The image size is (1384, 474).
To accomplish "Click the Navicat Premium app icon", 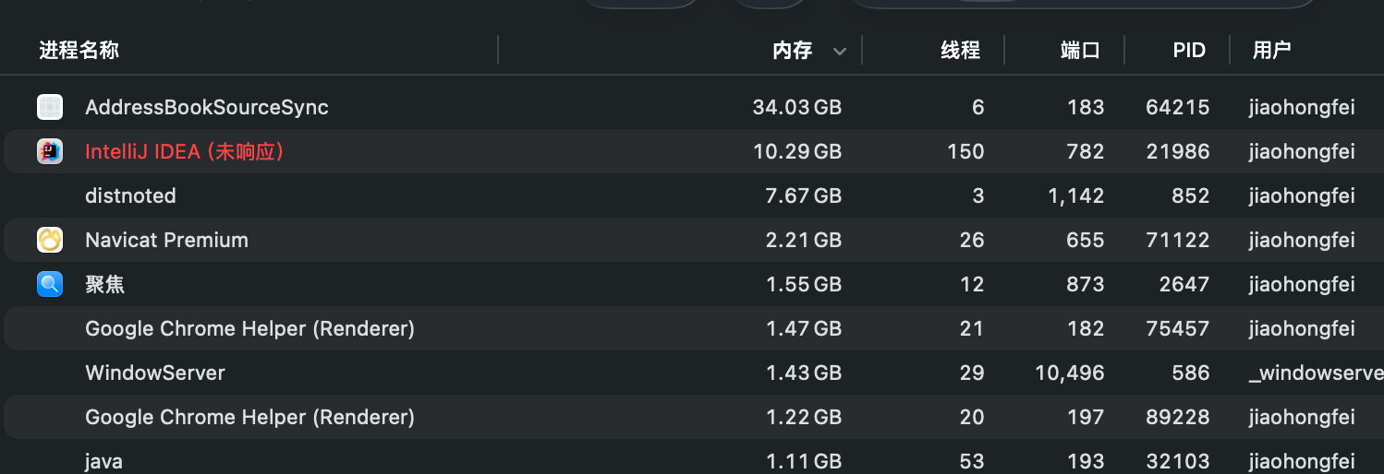I will [x=50, y=240].
